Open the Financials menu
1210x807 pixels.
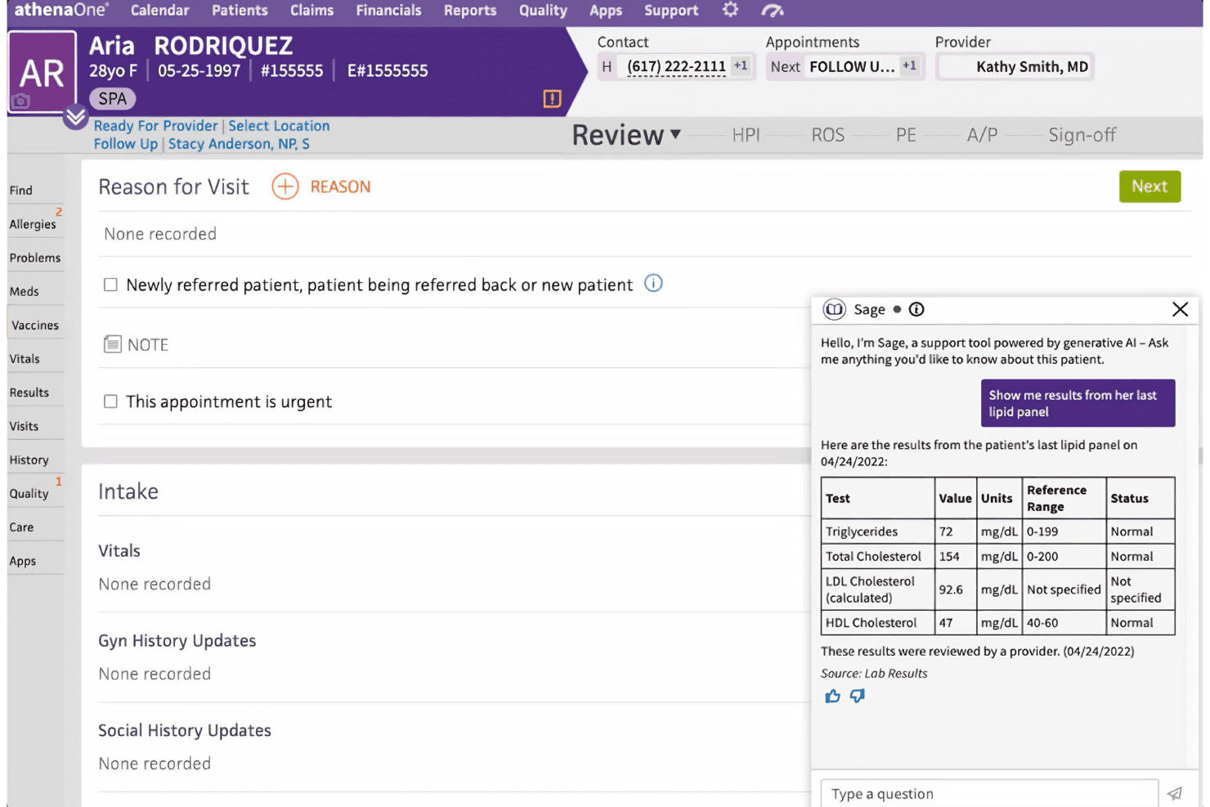tap(388, 11)
